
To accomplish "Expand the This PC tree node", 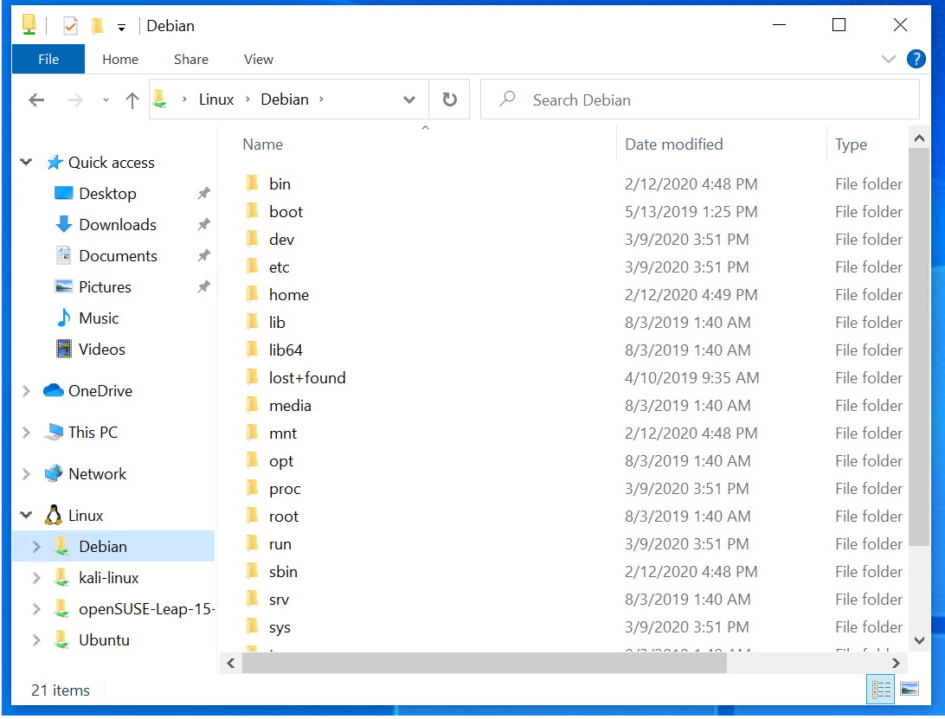I will click(26, 433).
